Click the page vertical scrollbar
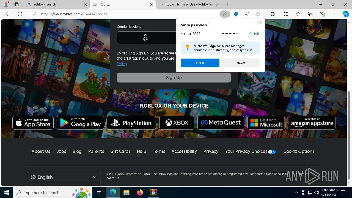The width and height of the screenshot is (352, 198). tap(349, 135)
